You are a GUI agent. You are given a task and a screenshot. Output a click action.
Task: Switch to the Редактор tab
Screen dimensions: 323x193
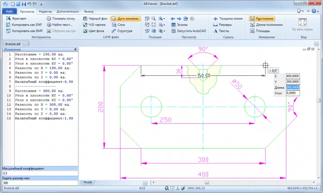tap(45, 12)
